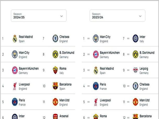The width and height of the screenshot is (159, 119).
Task: Select Arsenal at rank 12
Action: (x=64, y=116)
